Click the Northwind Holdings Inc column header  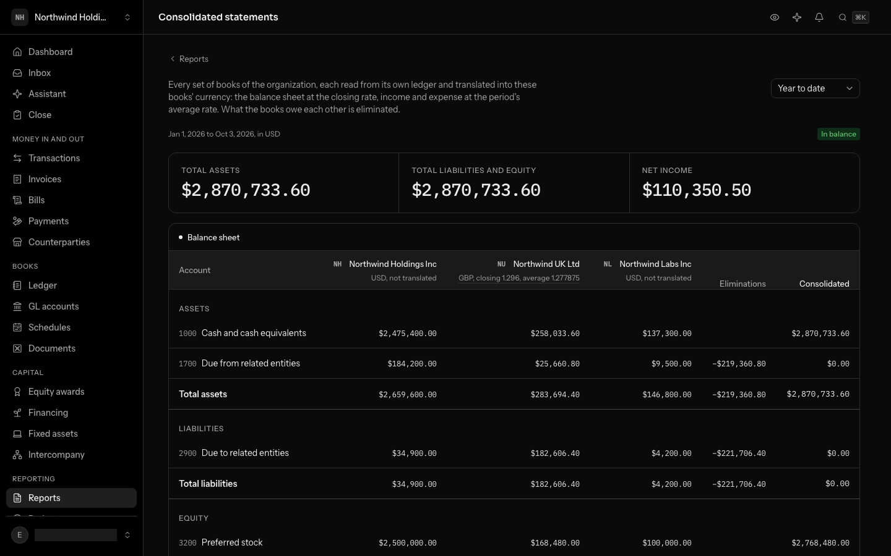[392, 264]
